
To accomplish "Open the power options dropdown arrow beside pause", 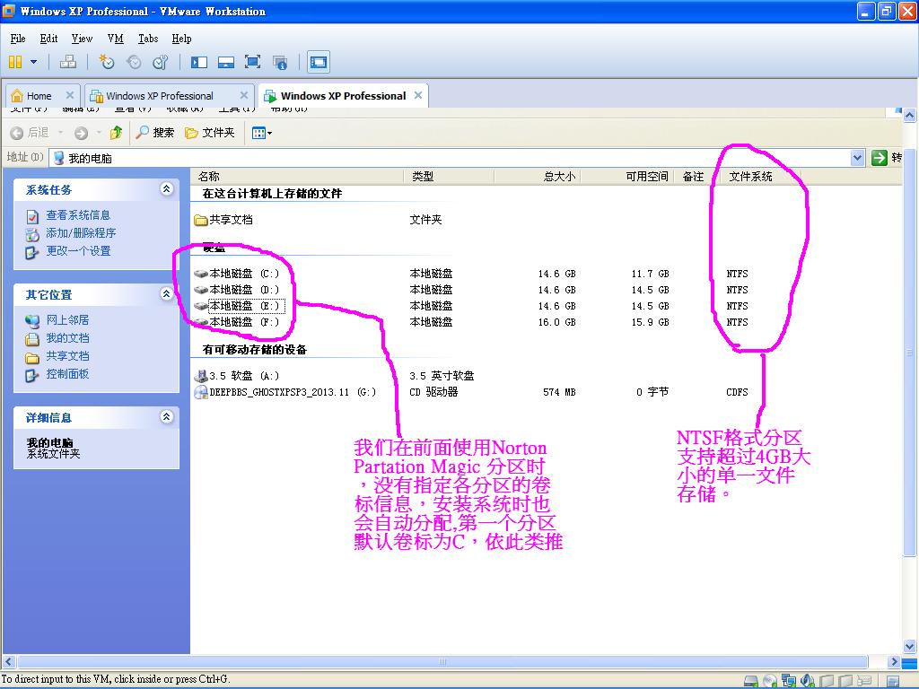I will (x=33, y=62).
